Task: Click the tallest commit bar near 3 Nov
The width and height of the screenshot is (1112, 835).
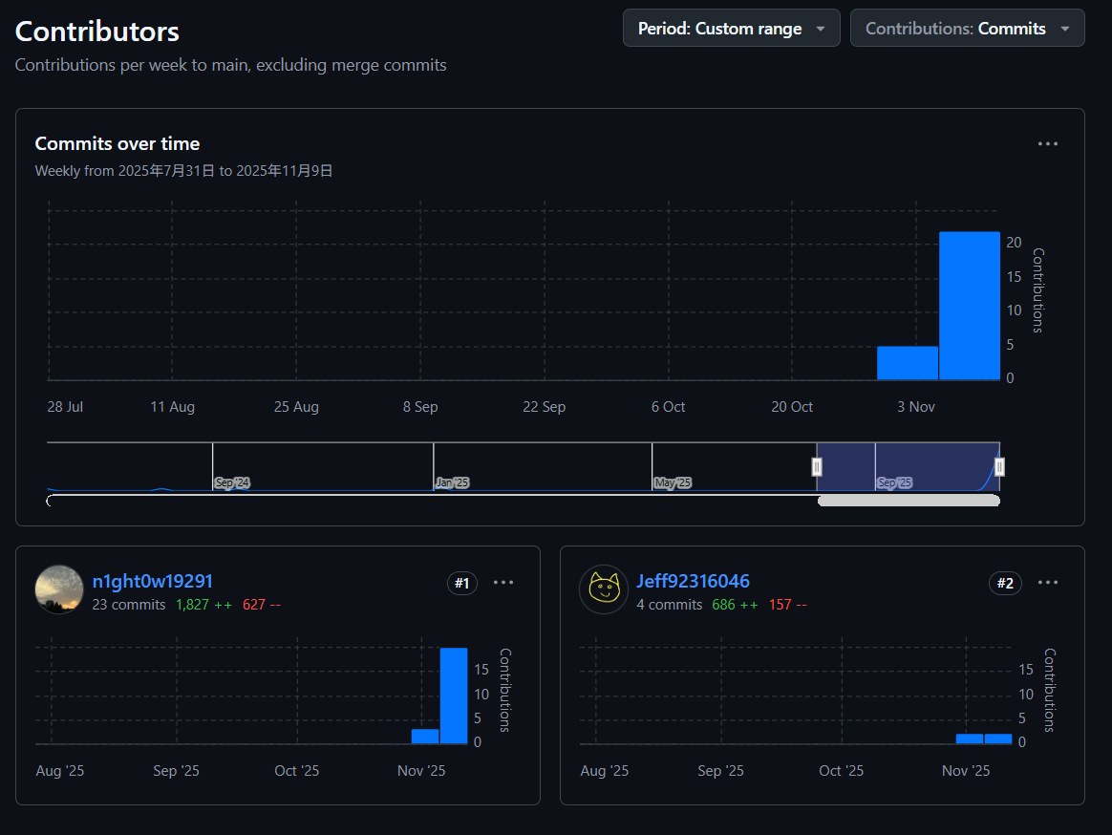Action: (969, 306)
